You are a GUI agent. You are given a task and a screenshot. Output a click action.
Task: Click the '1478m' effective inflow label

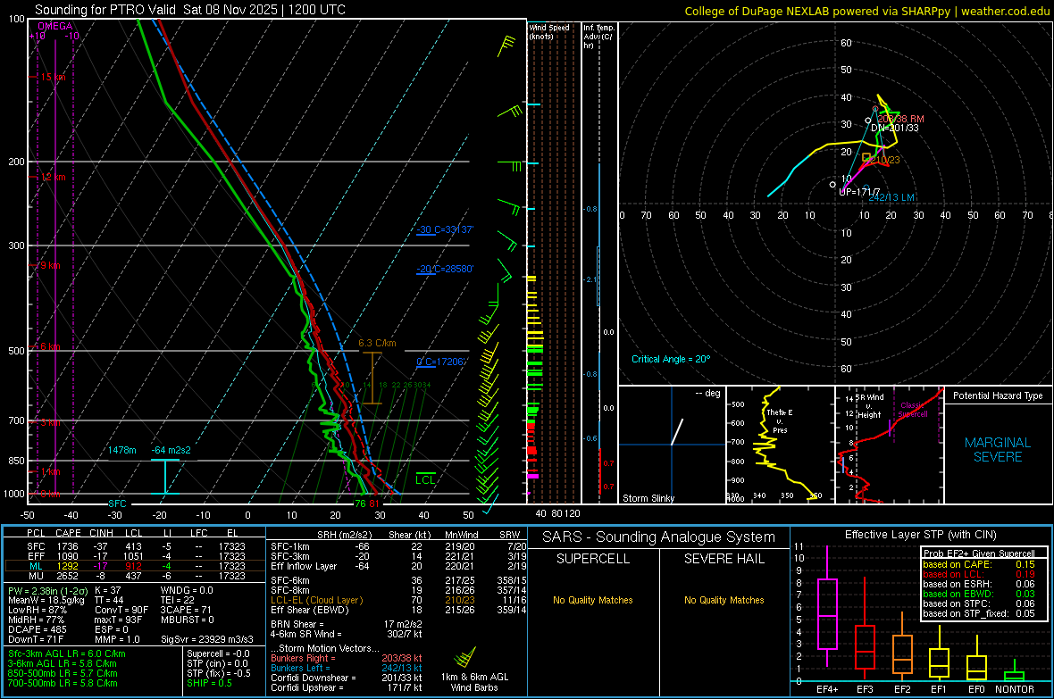[122, 450]
